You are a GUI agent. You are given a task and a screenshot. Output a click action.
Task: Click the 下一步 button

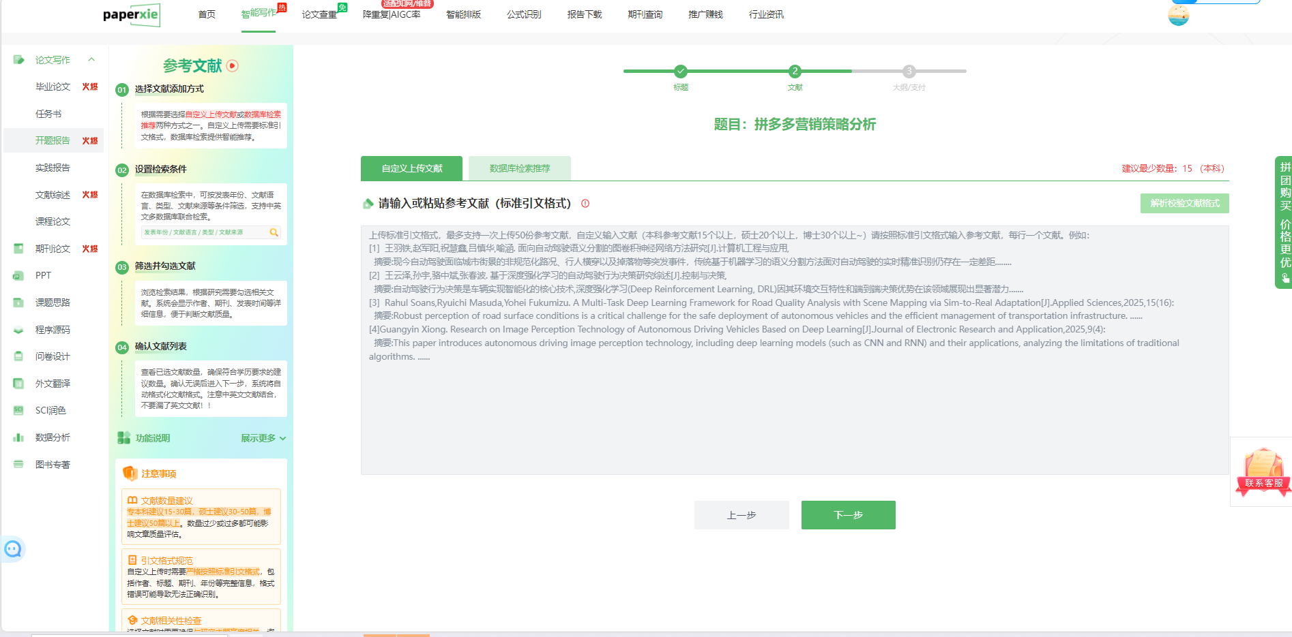(848, 515)
